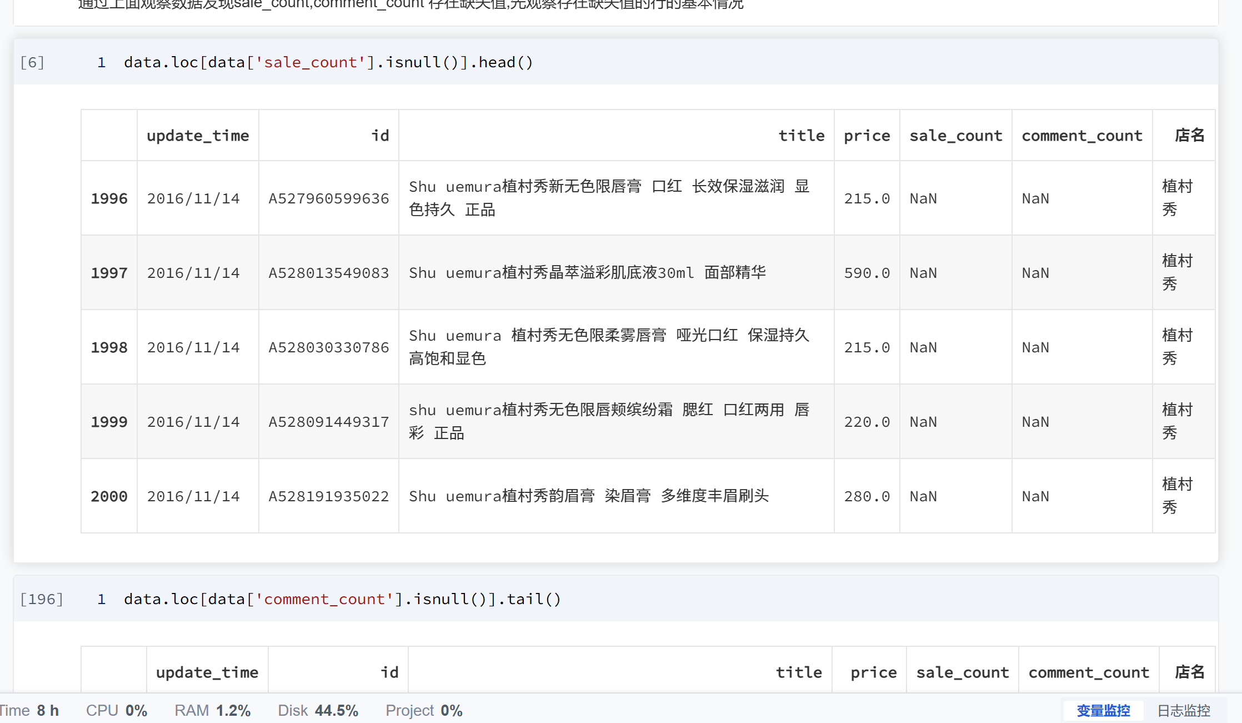Select row index 2000
This screenshot has width=1242, height=723.
click(x=109, y=496)
